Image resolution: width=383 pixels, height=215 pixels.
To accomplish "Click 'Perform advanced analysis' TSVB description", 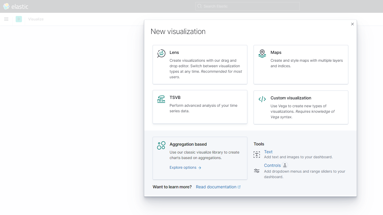I will (x=204, y=108).
